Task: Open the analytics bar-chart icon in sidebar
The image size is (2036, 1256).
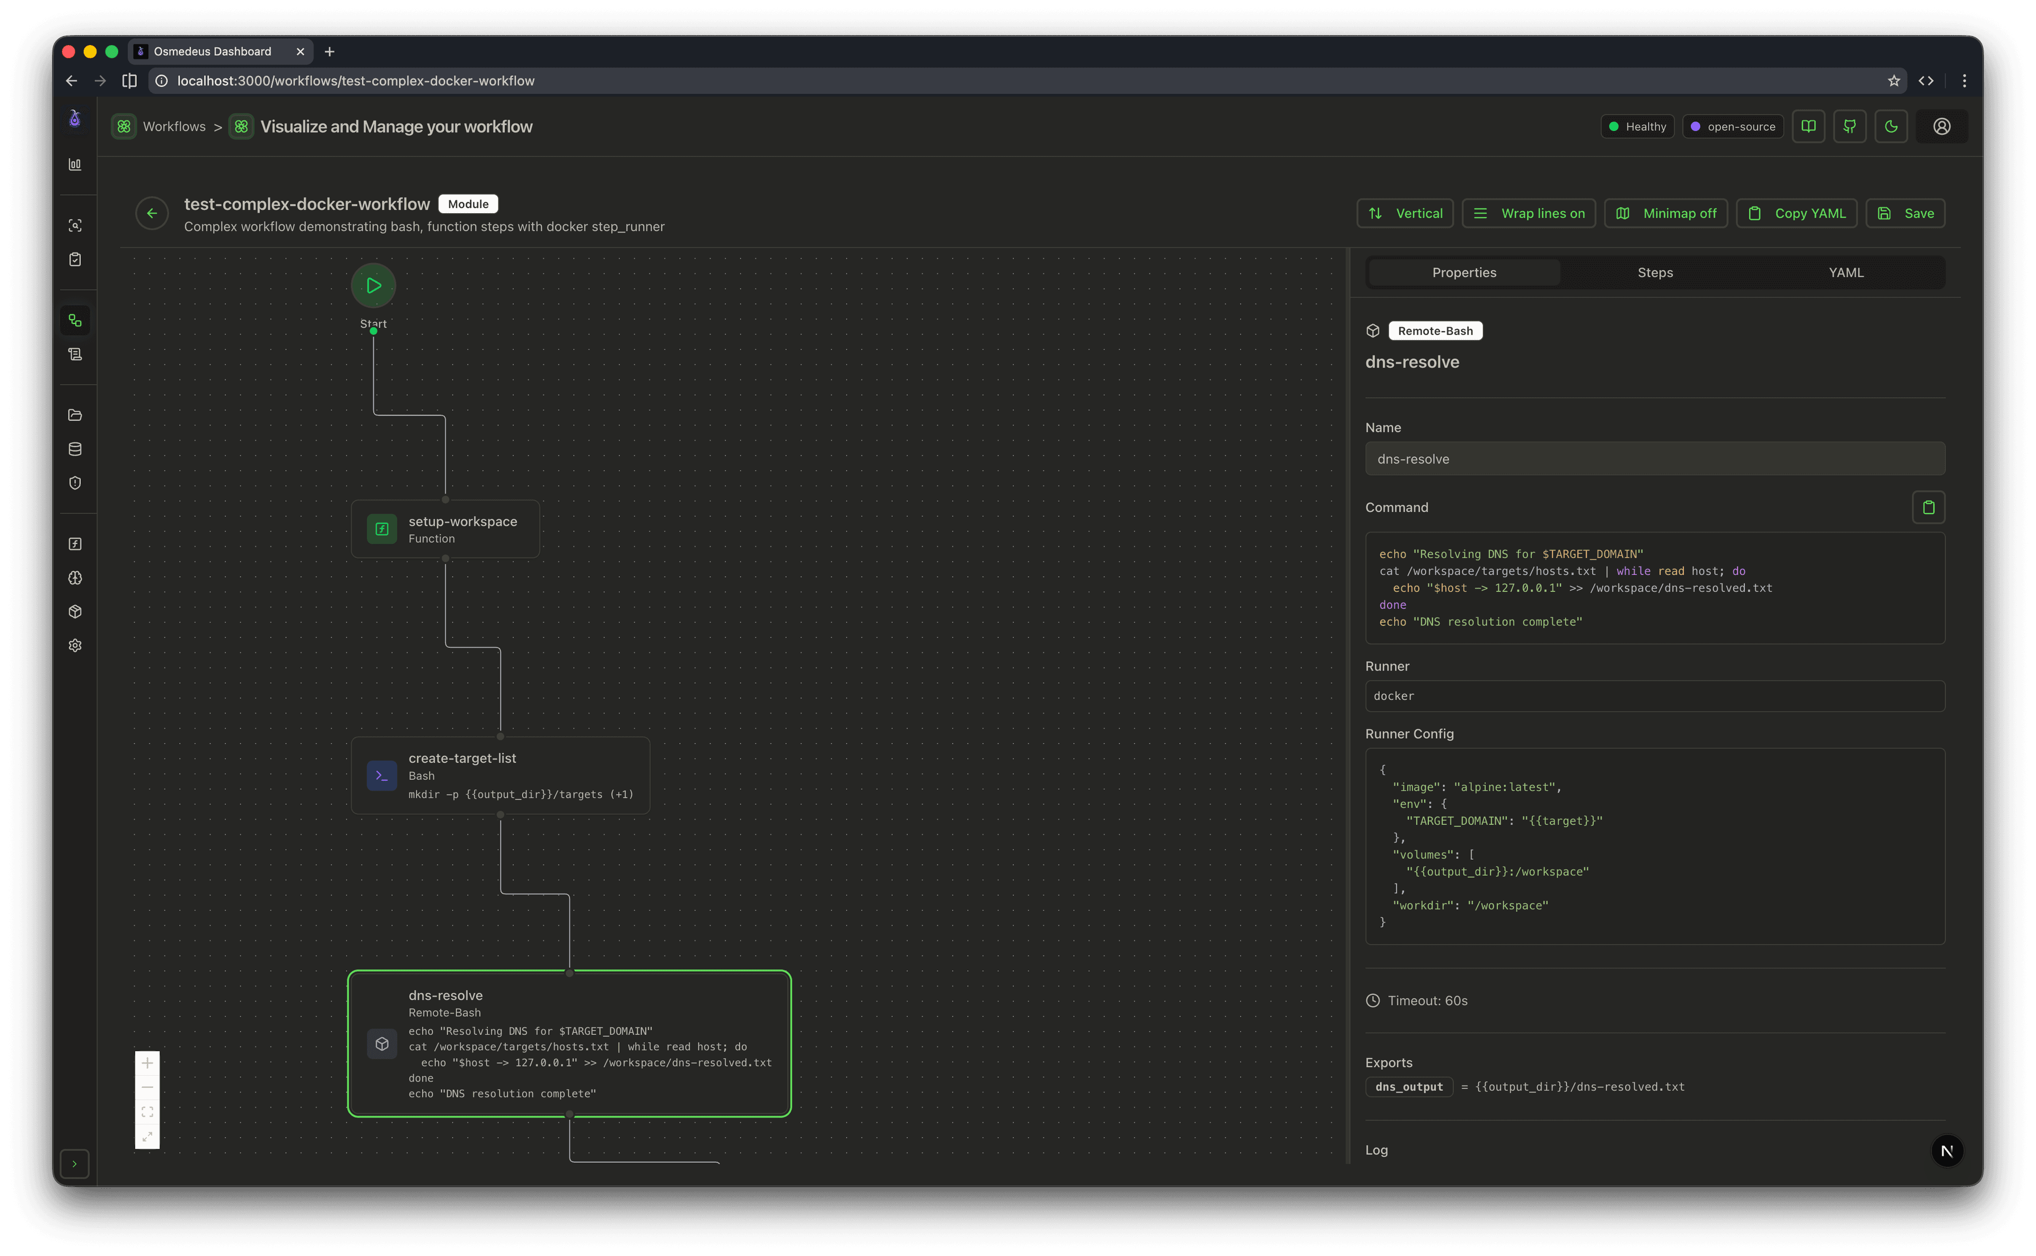Action: click(76, 164)
